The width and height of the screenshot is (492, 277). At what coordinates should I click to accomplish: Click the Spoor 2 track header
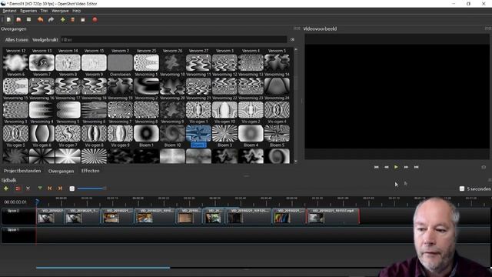[x=18, y=216]
